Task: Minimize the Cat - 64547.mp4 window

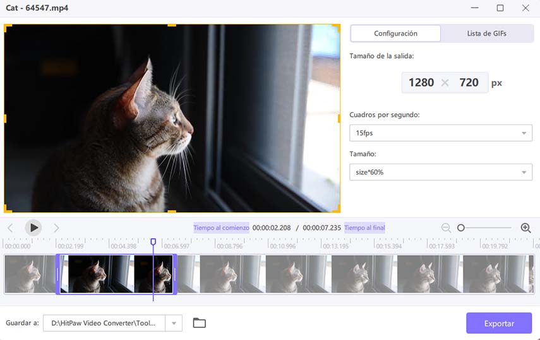Action: coord(475,8)
